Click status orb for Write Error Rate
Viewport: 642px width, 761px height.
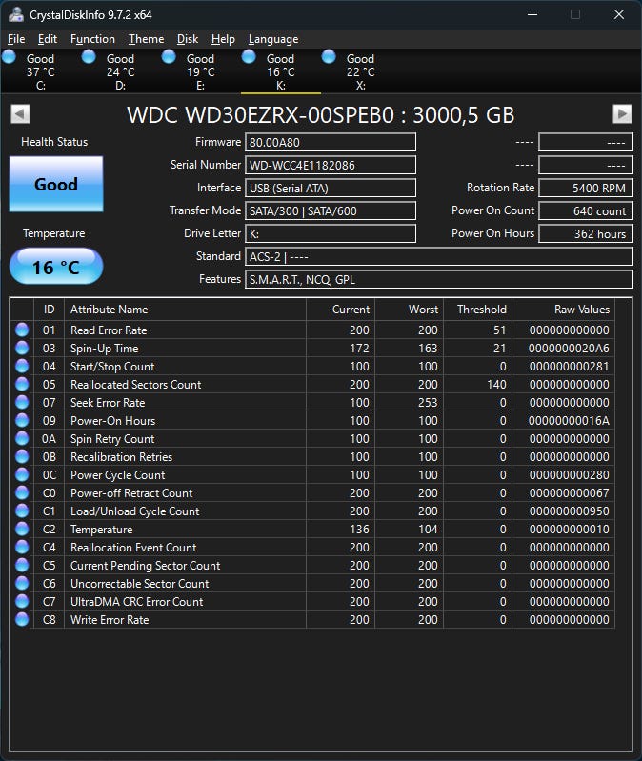coord(22,619)
